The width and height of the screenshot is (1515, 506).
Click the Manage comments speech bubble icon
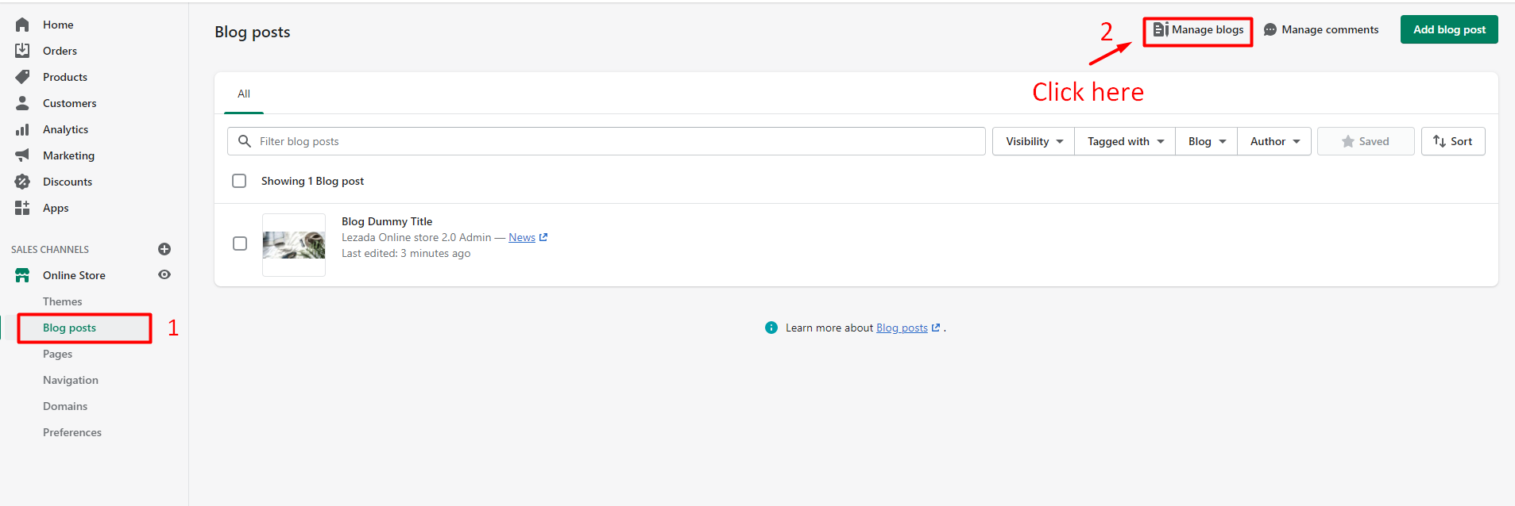click(x=1270, y=29)
